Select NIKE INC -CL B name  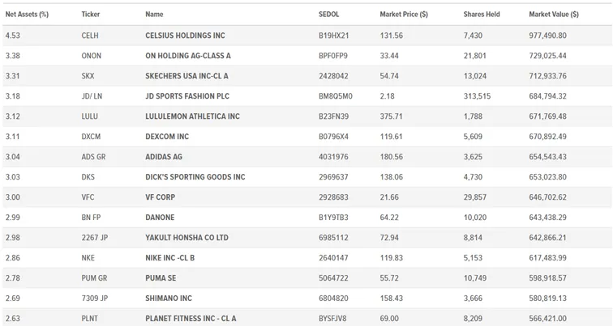(170, 258)
